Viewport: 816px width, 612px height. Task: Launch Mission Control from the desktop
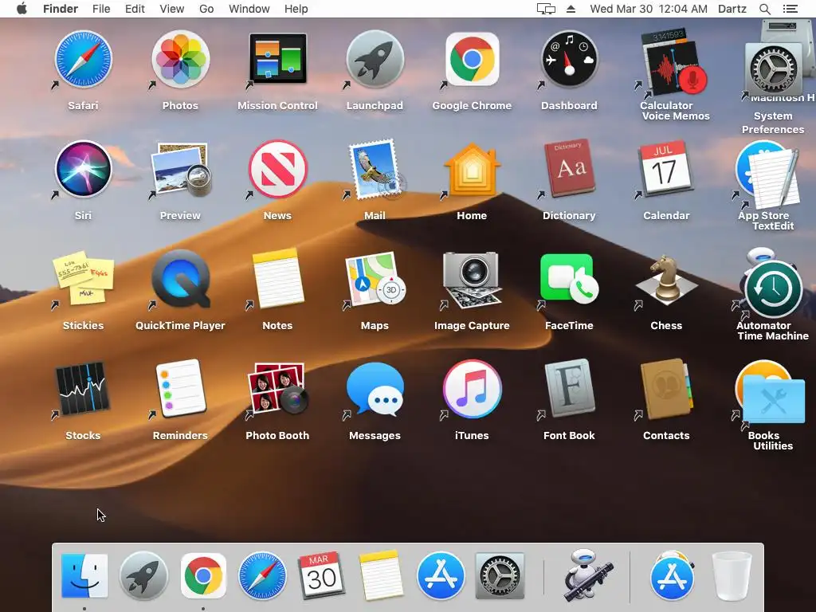(278, 58)
